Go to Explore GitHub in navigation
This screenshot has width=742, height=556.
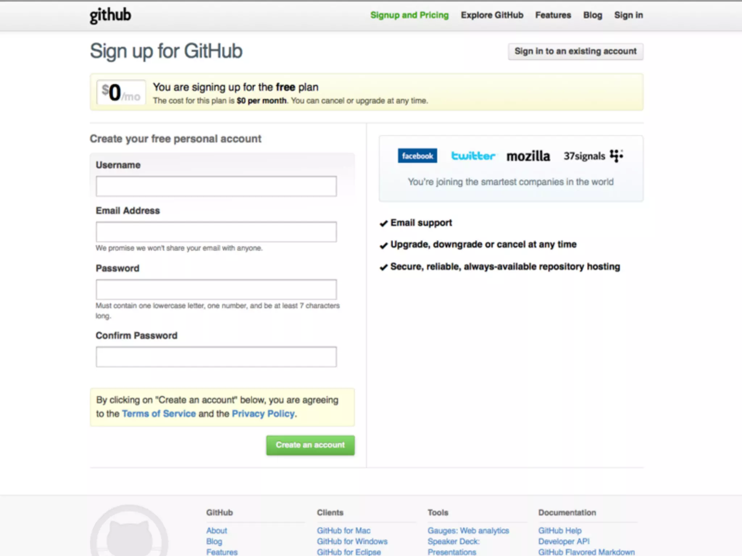pos(492,15)
